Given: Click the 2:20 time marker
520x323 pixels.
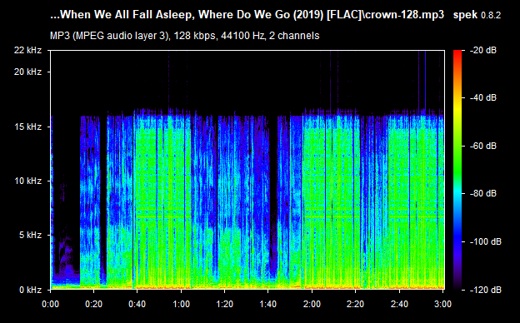Looking at the screenshot, I should [x=355, y=304].
